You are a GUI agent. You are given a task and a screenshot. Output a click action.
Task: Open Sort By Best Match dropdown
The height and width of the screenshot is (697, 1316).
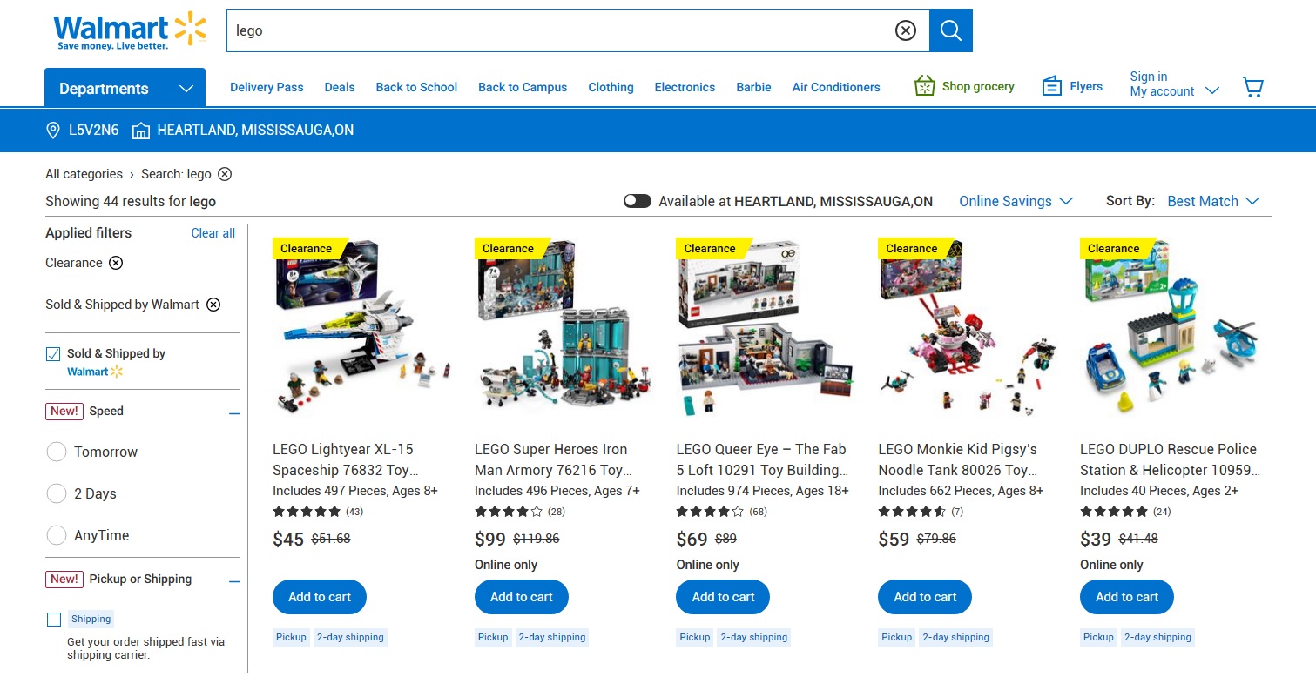tap(1213, 201)
